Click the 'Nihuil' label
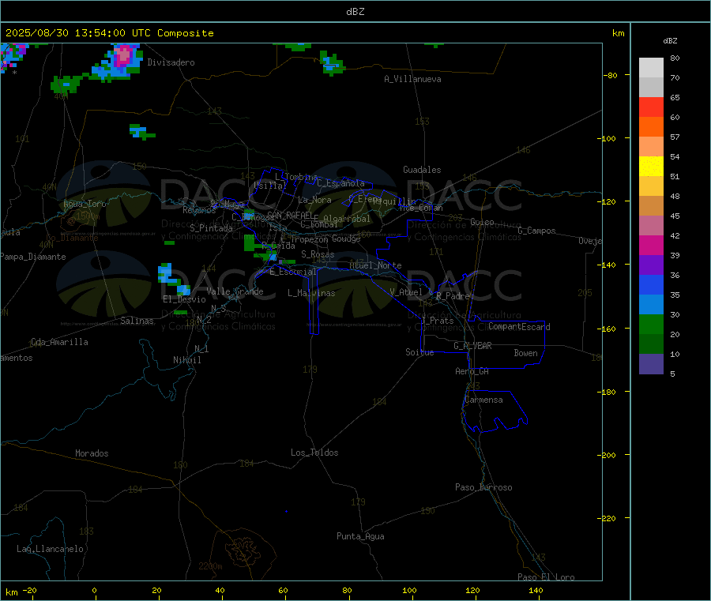This screenshot has width=711, height=601. click(186, 360)
